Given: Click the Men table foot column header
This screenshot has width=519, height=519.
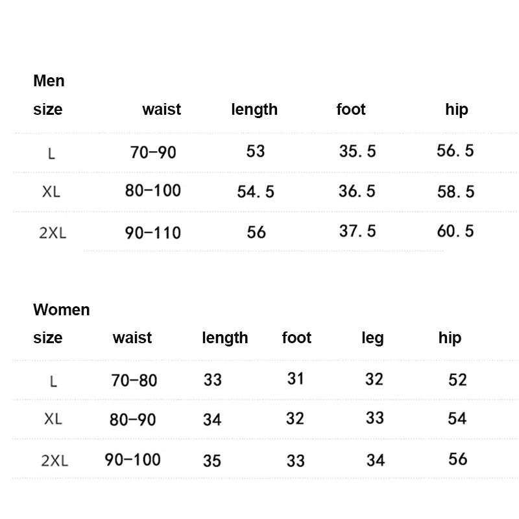Looking at the screenshot, I should point(351,110).
